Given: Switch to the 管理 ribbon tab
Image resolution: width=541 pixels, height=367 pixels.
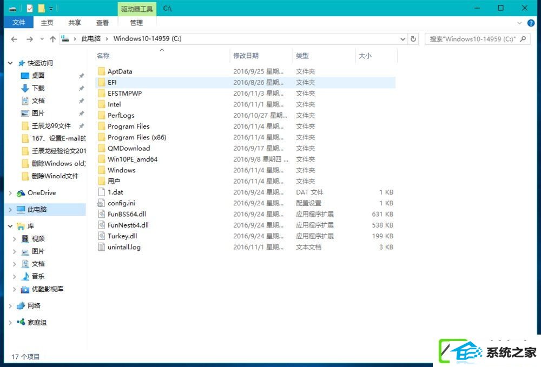Looking at the screenshot, I should [x=136, y=23].
